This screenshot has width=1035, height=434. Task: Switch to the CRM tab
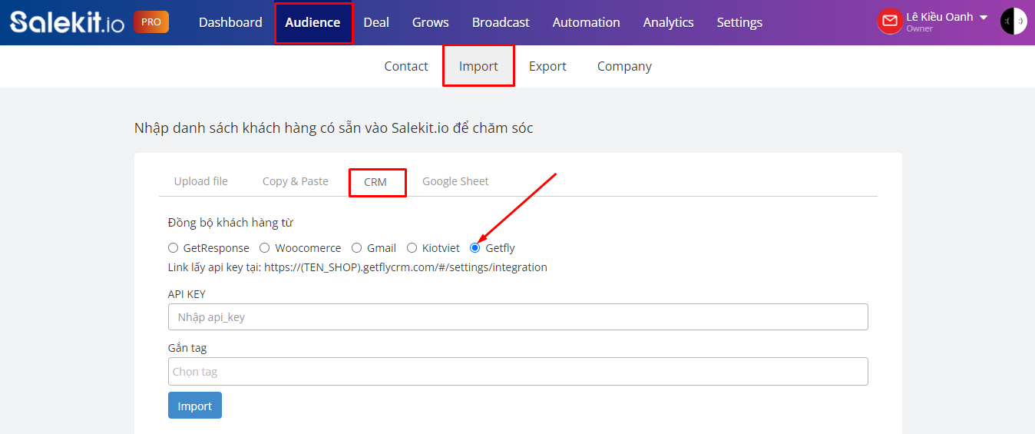point(375,182)
